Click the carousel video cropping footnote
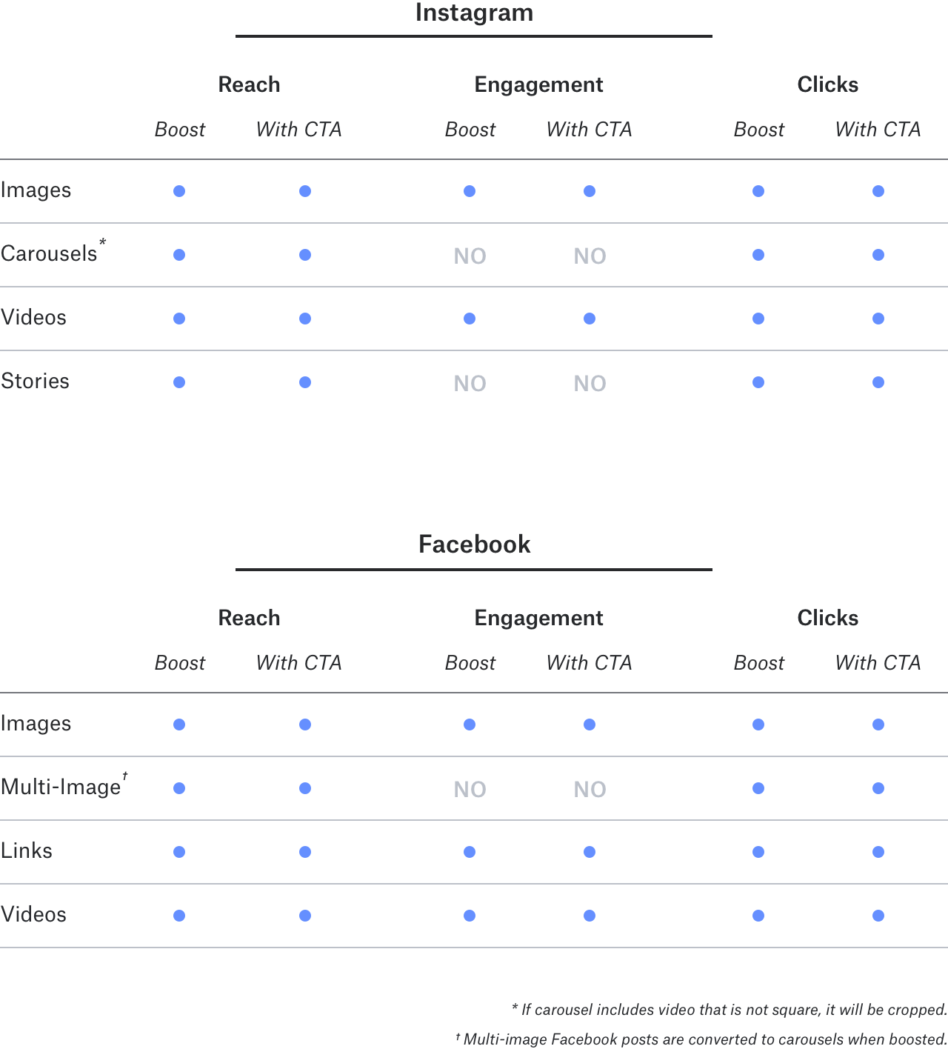 coord(730,1010)
